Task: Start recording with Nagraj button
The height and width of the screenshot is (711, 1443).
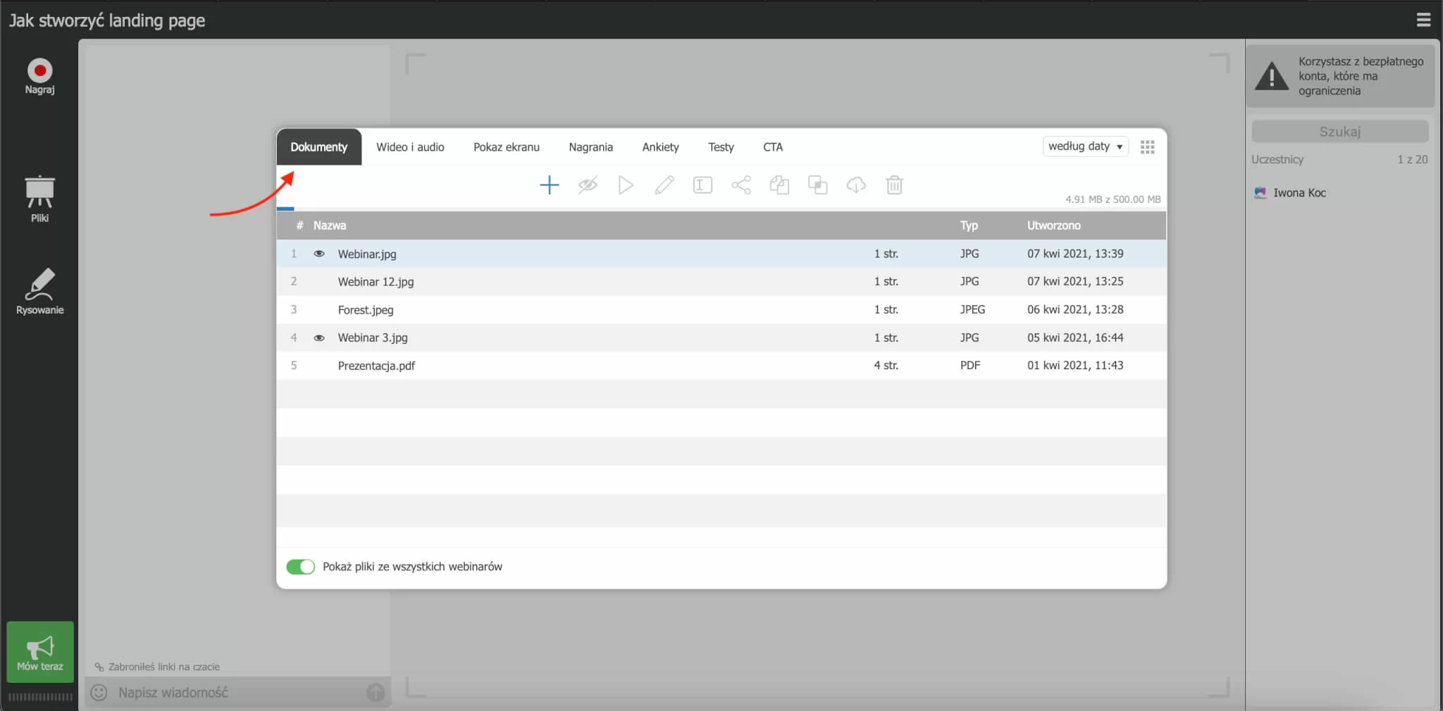Action: (40, 76)
